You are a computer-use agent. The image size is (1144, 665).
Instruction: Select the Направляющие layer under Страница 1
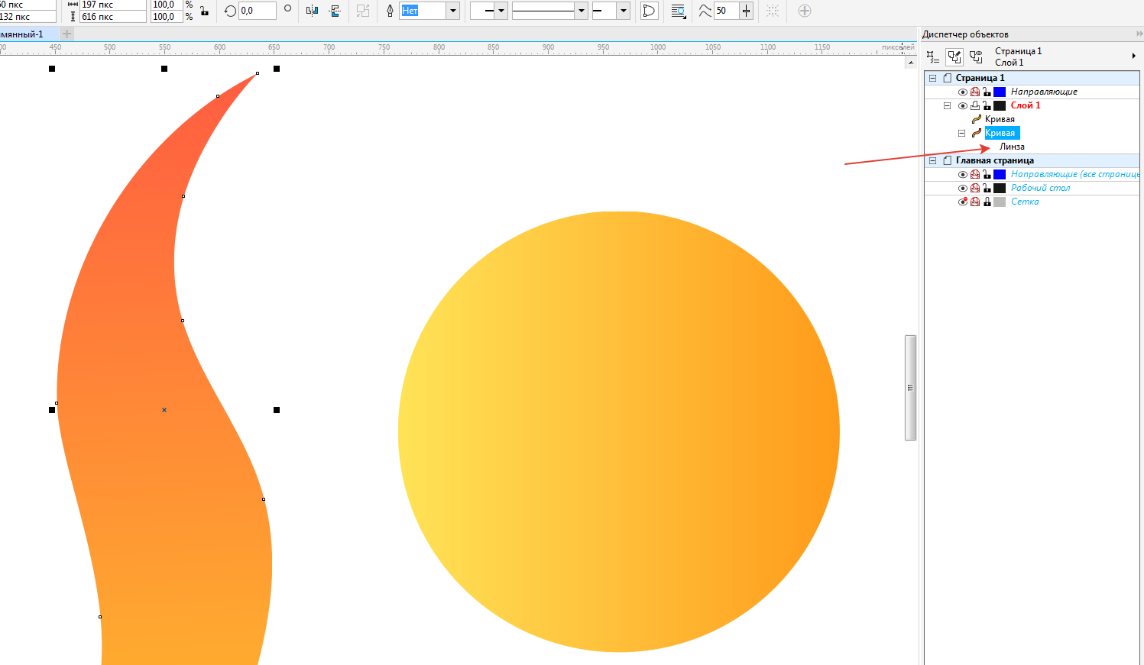click(x=1044, y=92)
